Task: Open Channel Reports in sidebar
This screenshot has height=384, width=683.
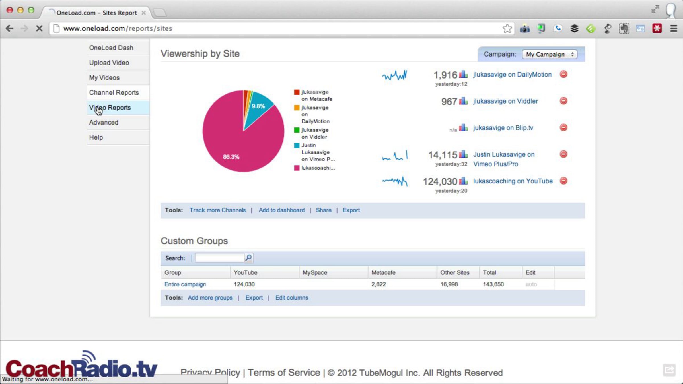Action: (x=114, y=92)
